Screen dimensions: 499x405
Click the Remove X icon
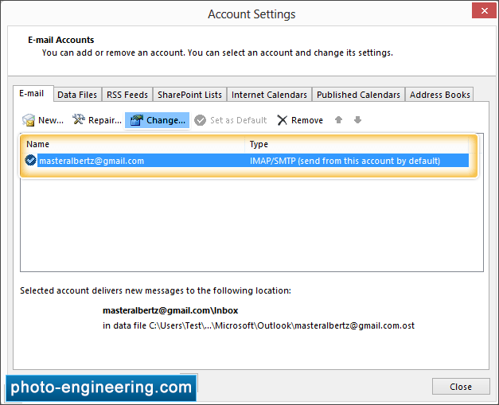(x=282, y=120)
